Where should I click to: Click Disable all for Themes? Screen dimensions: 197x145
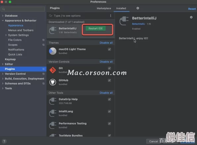click(x=106, y=43)
